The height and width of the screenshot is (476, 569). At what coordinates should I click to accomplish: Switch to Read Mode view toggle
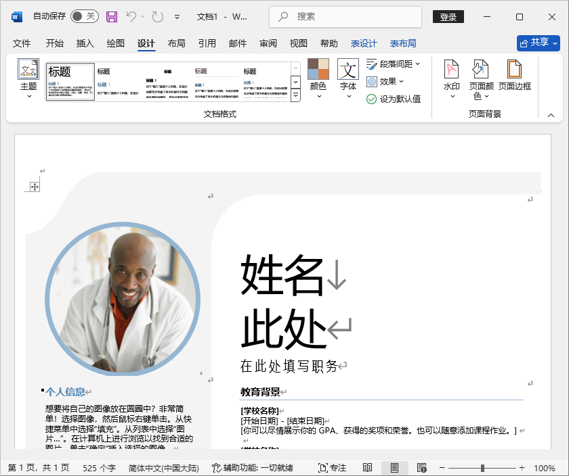(x=368, y=467)
